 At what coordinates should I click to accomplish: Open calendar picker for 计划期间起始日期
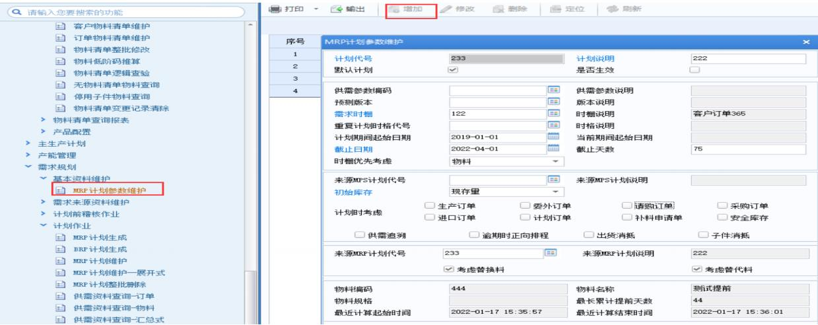pyautogui.click(x=554, y=137)
